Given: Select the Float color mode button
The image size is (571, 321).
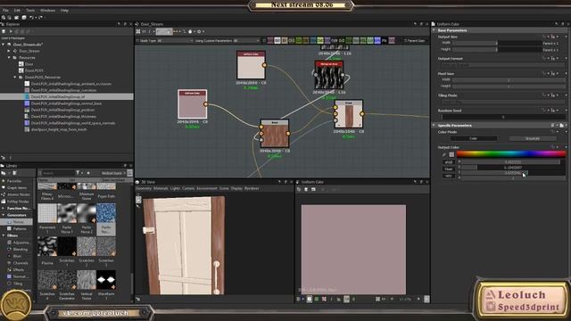Looking at the screenshot, I should (448, 169).
